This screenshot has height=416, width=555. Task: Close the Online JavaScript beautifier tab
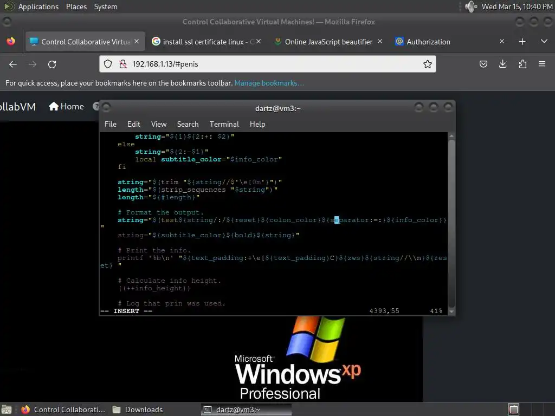(x=380, y=41)
